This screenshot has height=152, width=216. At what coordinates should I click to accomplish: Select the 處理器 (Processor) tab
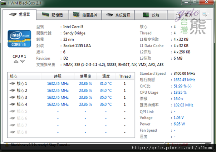[20, 14]
